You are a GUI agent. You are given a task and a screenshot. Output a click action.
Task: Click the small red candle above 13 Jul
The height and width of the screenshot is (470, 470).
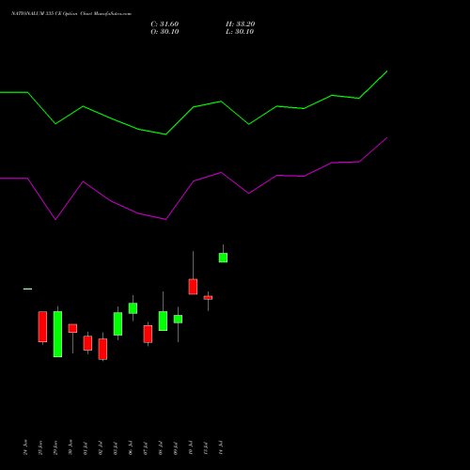pyautogui.click(x=208, y=298)
